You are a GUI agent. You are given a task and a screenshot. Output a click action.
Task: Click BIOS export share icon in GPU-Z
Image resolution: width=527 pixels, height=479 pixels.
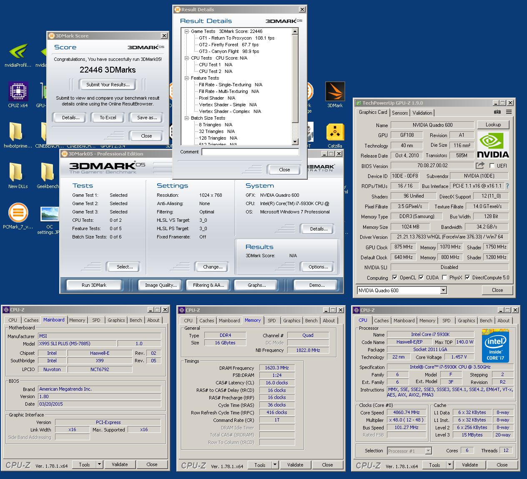pyautogui.click(x=480, y=166)
